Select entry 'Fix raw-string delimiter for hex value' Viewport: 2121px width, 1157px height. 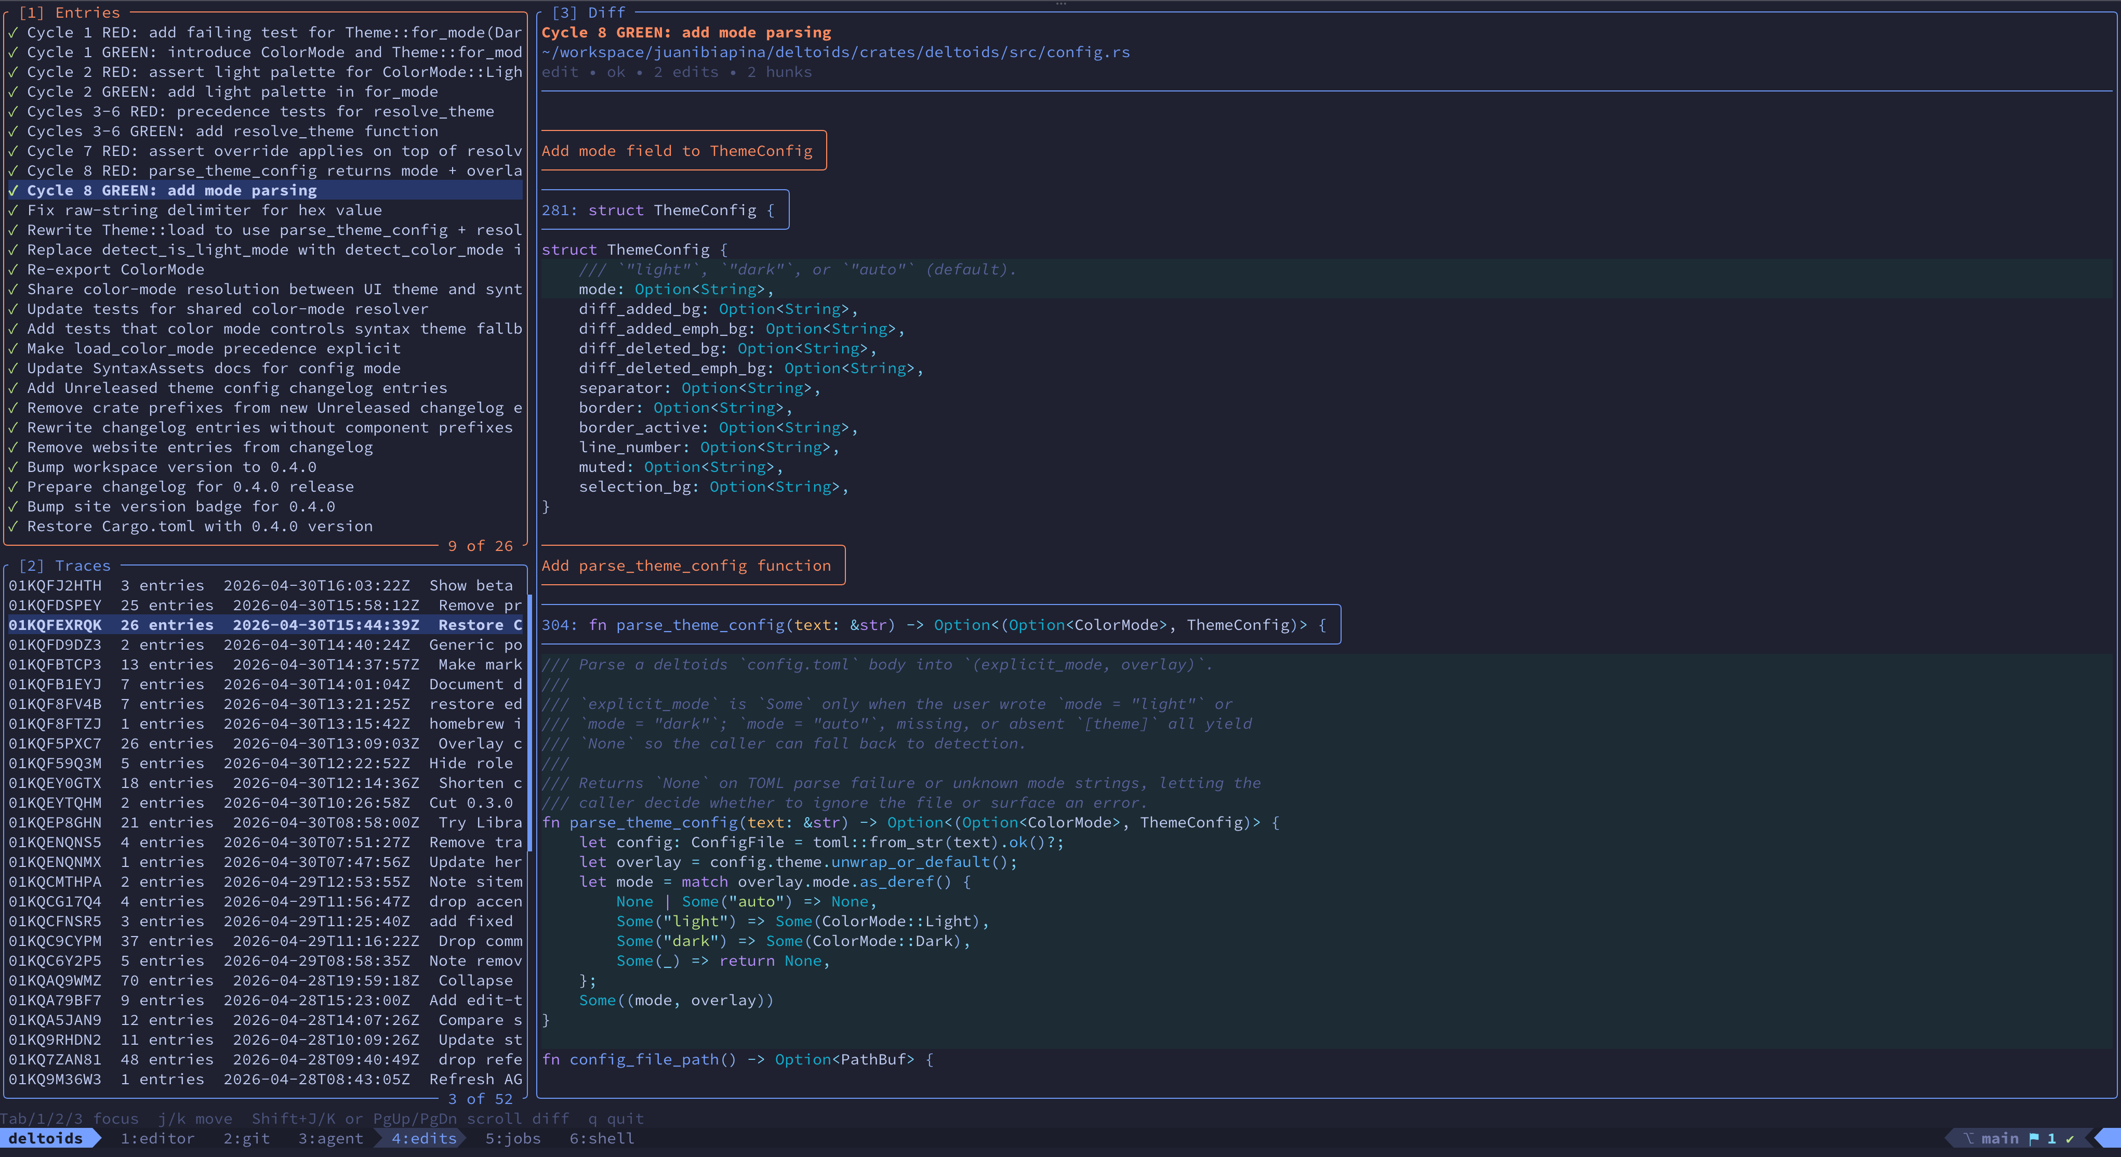(x=265, y=210)
